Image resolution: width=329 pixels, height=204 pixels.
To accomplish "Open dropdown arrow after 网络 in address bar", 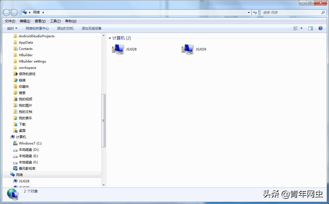I will click(x=43, y=12).
